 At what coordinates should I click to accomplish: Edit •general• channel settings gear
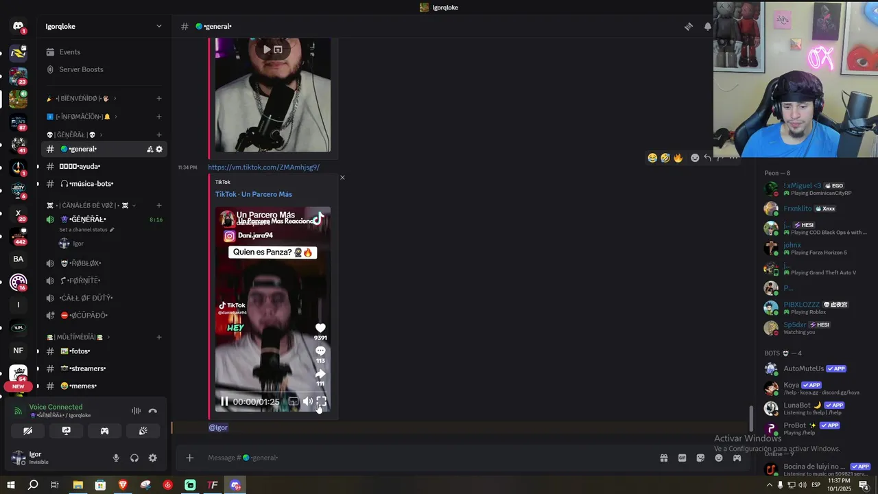pyautogui.click(x=159, y=150)
